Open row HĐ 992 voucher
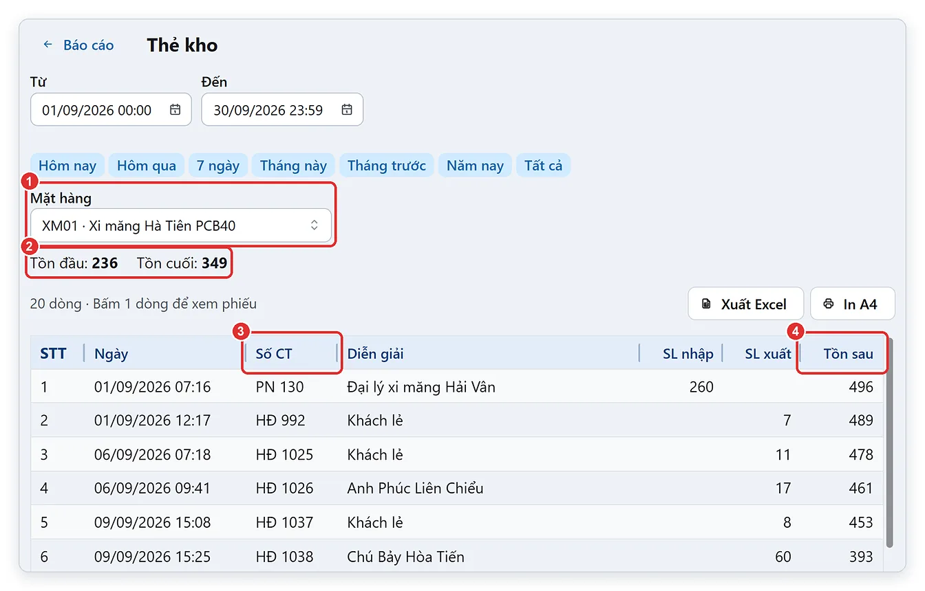 457,421
